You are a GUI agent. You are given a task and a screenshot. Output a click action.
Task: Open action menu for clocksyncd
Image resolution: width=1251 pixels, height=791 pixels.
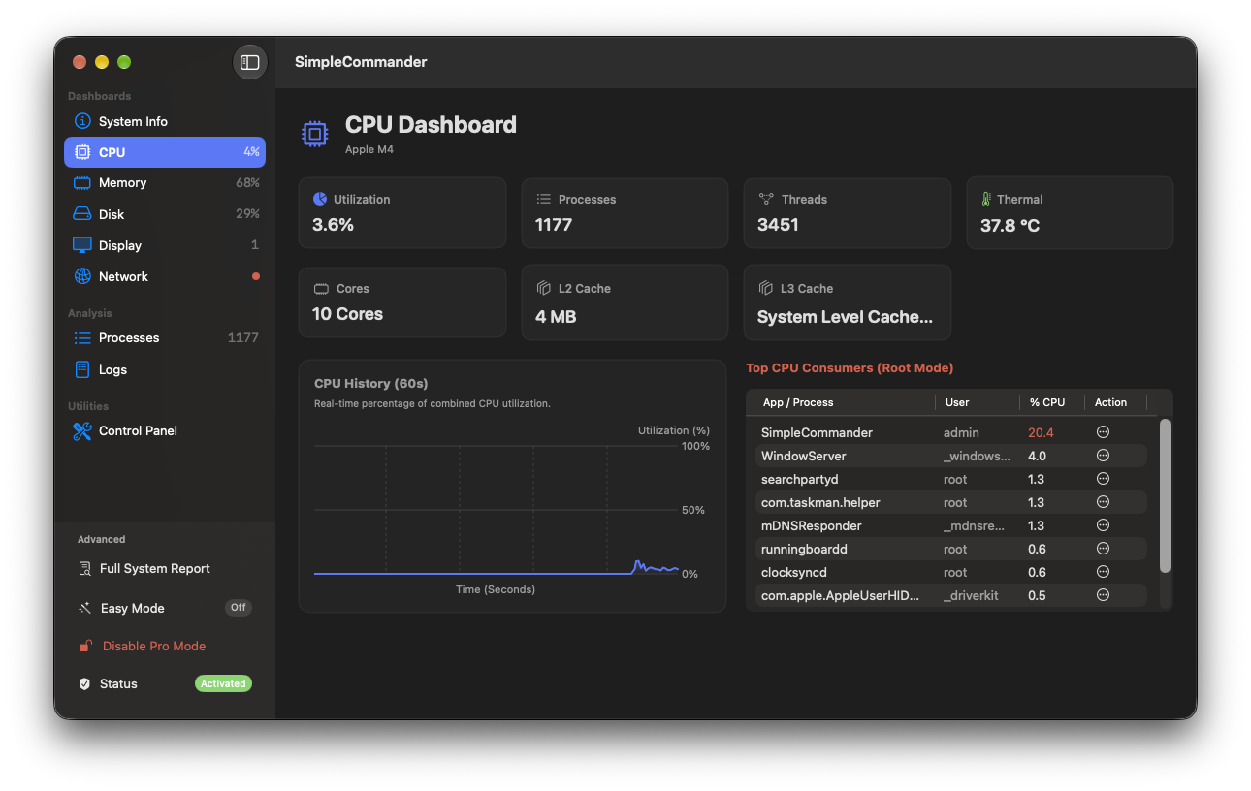[1103, 572]
